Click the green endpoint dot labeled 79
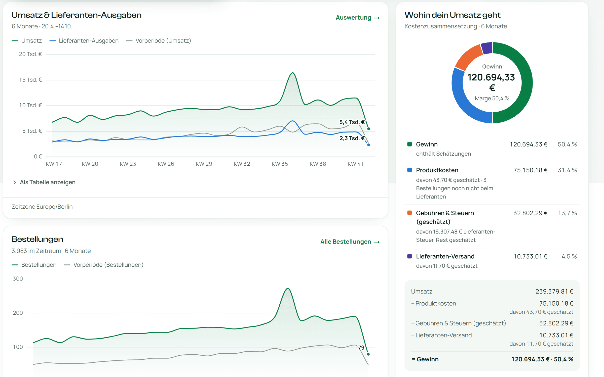 point(368,354)
